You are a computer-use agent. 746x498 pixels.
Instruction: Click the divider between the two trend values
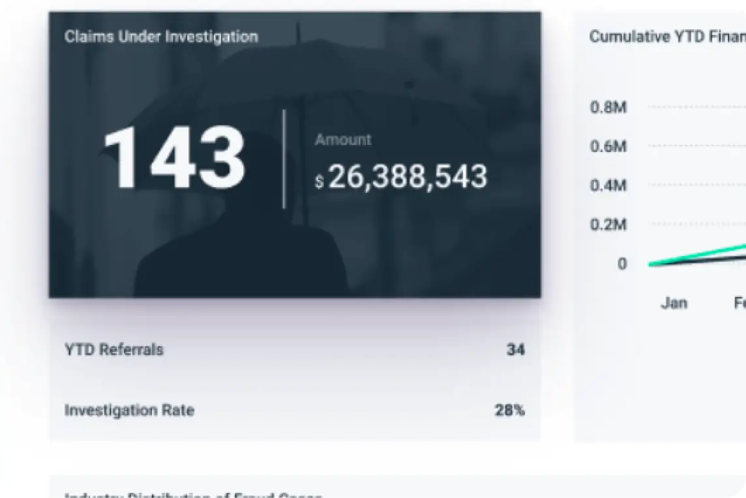point(284,160)
